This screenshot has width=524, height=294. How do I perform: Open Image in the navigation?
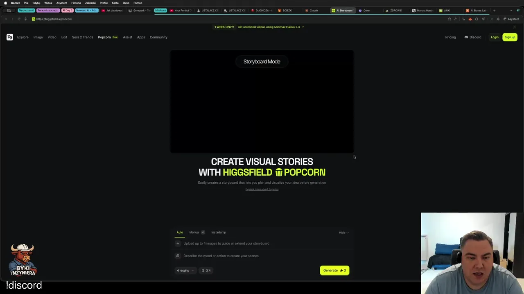tap(38, 37)
